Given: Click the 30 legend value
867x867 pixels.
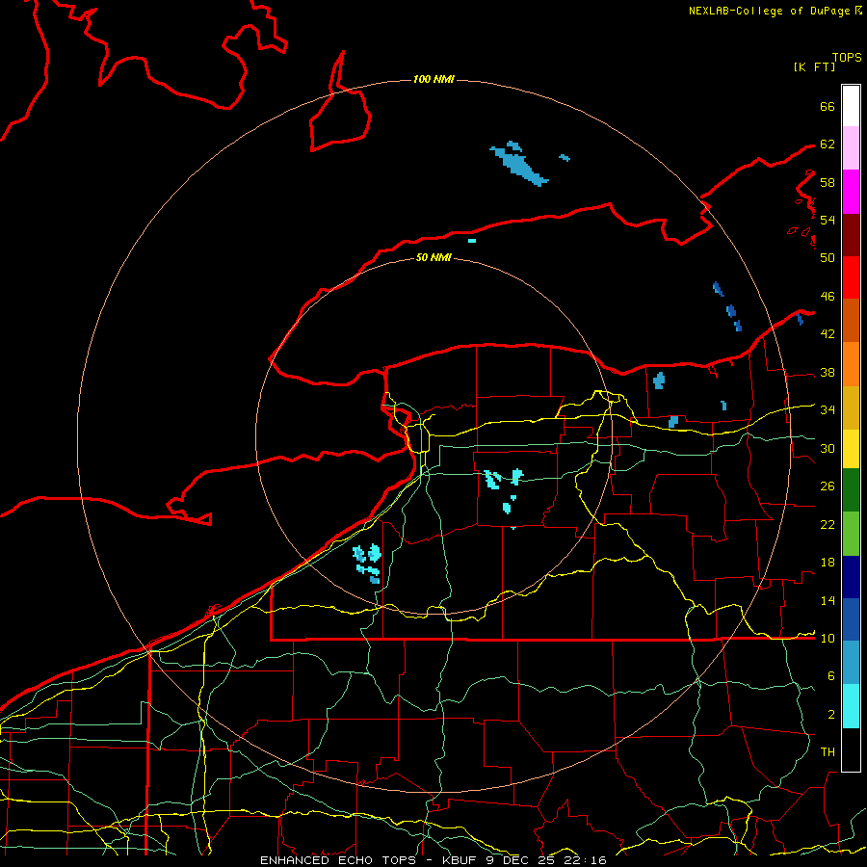Looking at the screenshot, I should click(828, 448).
